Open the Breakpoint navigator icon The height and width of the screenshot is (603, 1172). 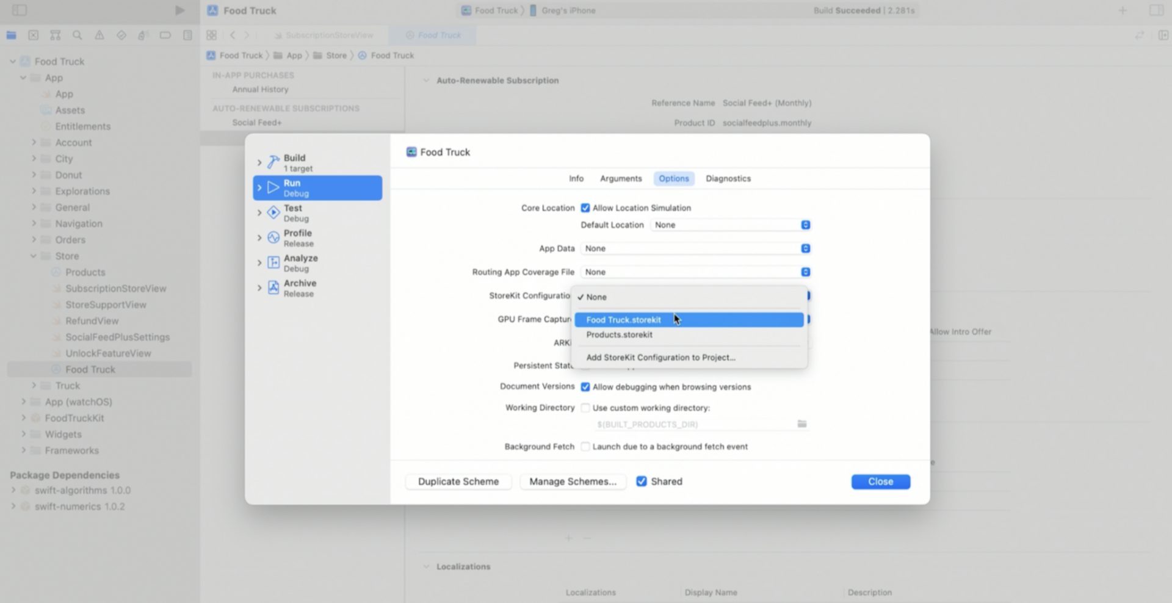pyautogui.click(x=165, y=35)
